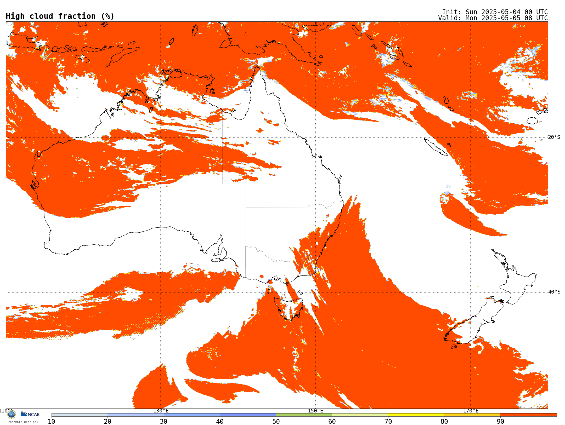Image resolution: width=565 pixels, height=425 pixels.
Task: Click on Tasmania on the map
Action: [x=288, y=309]
